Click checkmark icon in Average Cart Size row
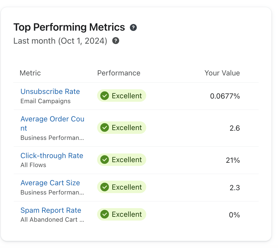The height and width of the screenshot is (248, 278). (x=105, y=187)
